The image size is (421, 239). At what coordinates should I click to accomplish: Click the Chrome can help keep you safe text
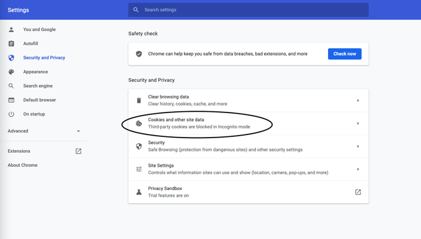228,54
